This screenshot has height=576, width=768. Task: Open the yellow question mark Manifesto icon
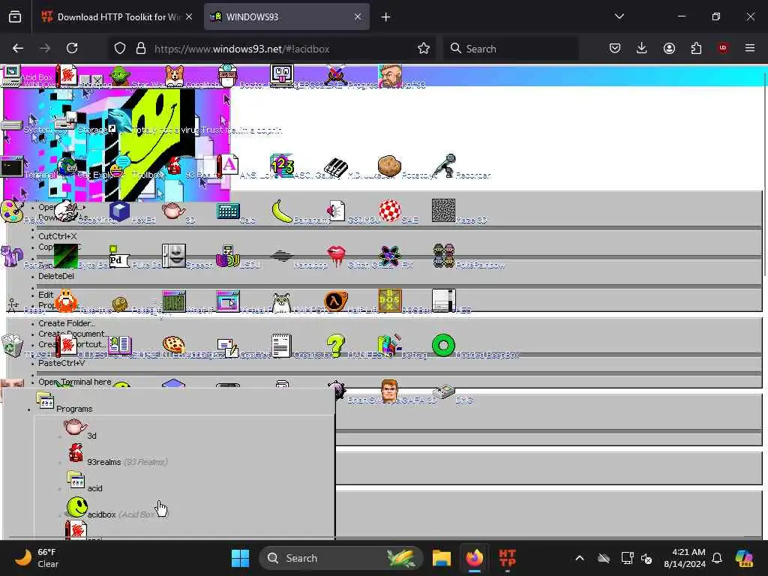pyautogui.click(x=336, y=345)
